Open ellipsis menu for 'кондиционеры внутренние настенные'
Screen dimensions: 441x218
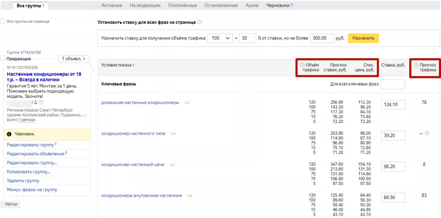(190, 196)
